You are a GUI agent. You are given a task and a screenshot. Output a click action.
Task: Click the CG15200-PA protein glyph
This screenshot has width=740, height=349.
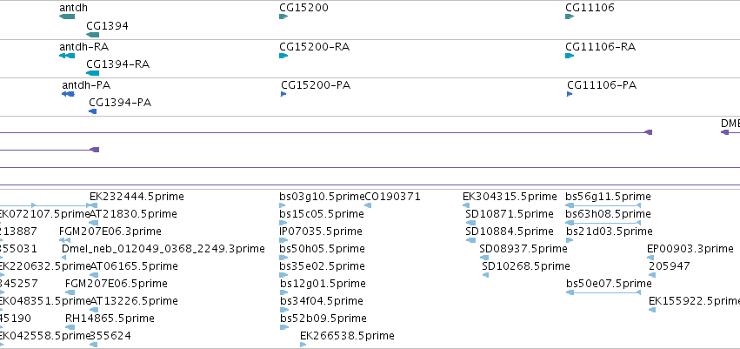283,94
